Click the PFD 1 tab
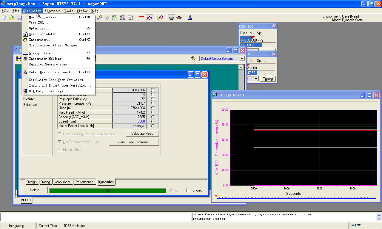The image size is (382, 229). (x=26, y=200)
